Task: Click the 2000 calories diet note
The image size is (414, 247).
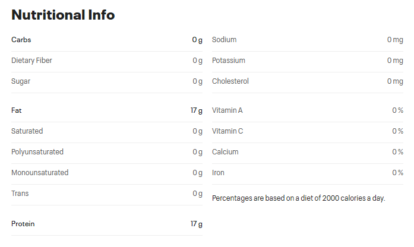Action: 299,198
